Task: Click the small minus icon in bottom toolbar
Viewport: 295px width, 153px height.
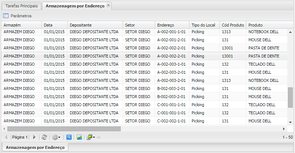Action: pos(99,138)
